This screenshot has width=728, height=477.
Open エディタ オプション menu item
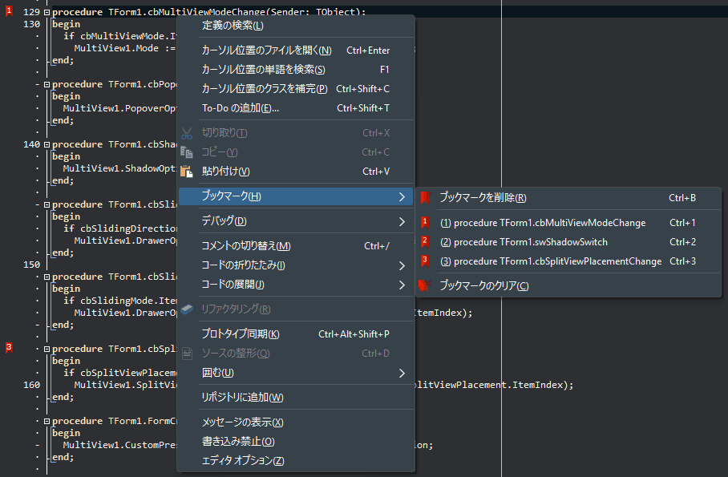[296, 461]
